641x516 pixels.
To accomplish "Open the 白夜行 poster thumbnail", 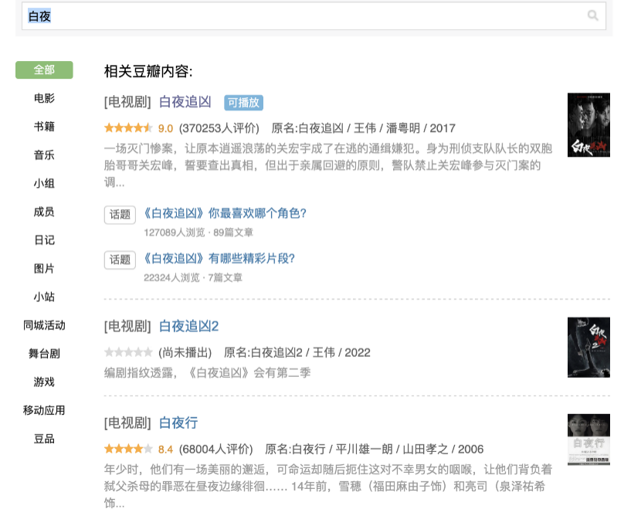I will pos(588,439).
